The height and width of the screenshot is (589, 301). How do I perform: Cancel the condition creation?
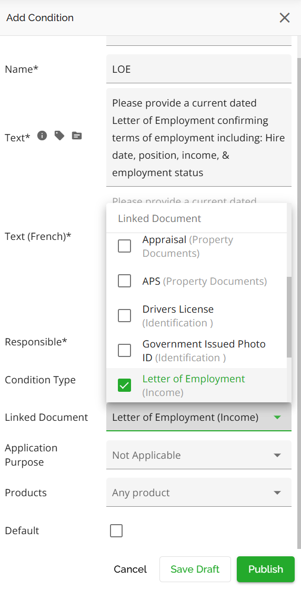(131, 569)
